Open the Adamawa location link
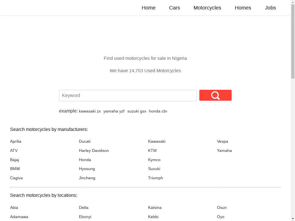295x221 pixels. 19,217
